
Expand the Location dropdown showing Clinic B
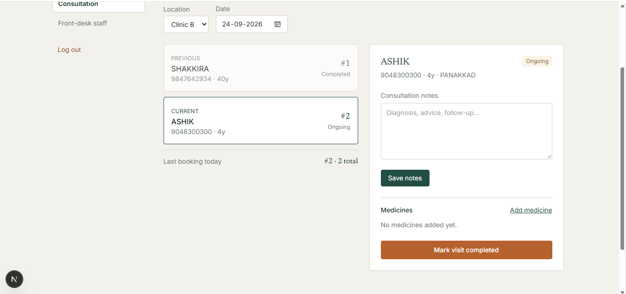(186, 25)
